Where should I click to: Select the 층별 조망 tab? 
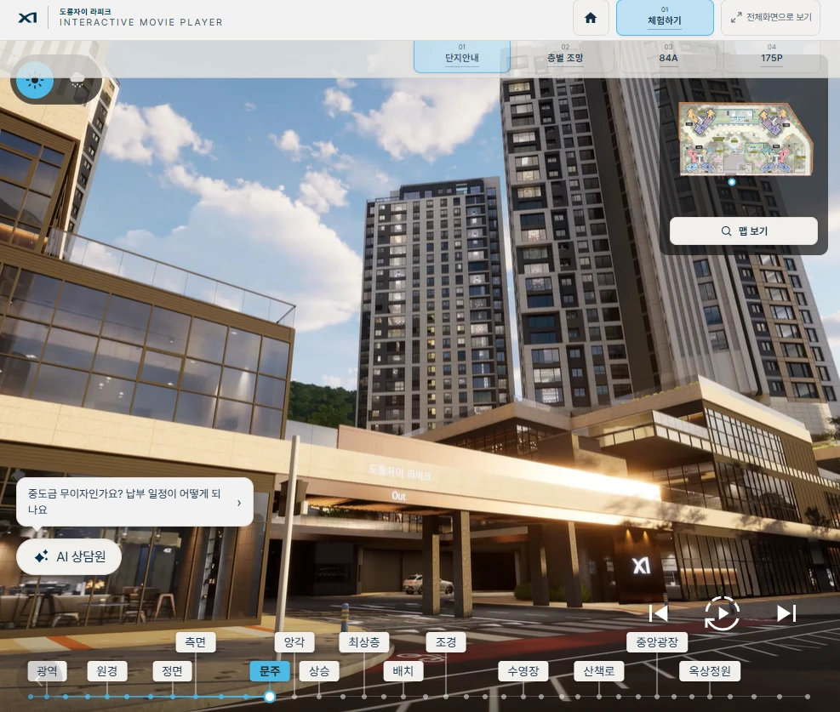(564, 57)
